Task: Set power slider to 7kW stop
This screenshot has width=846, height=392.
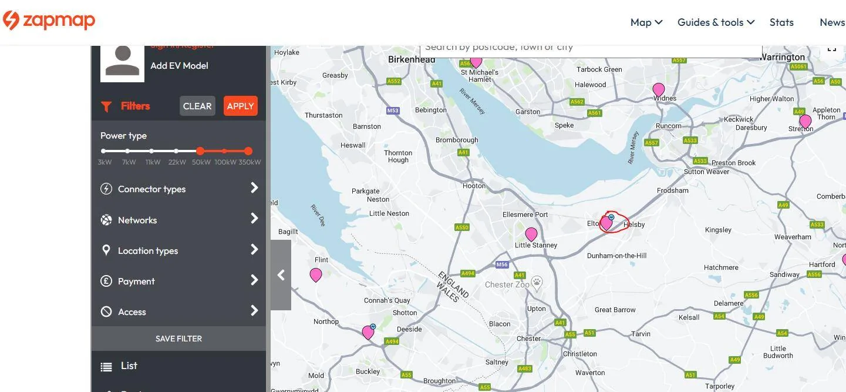Action: [128, 151]
